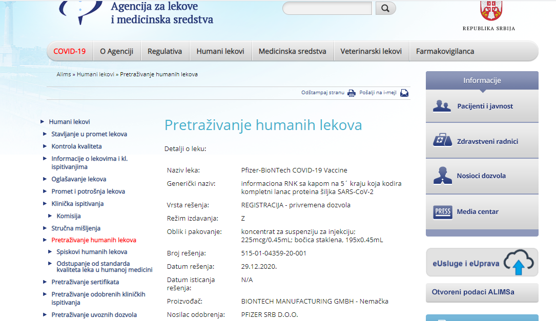Open the O Agenciji menu
The image size is (556, 321).
tap(117, 51)
